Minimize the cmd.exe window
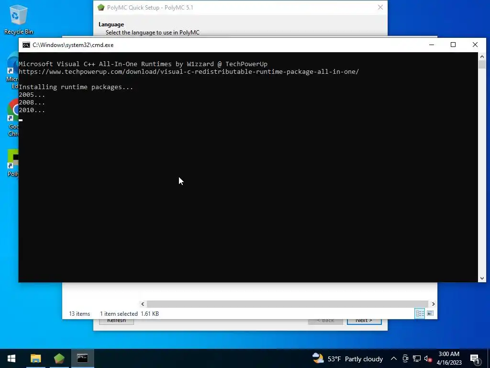Viewport: 490px width, 368px height. 432,45
